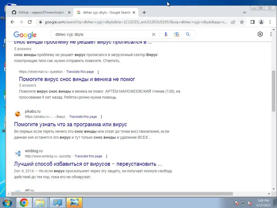Open Windows Explorer from taskbar
The image size is (277, 208).
(x=40, y=203)
